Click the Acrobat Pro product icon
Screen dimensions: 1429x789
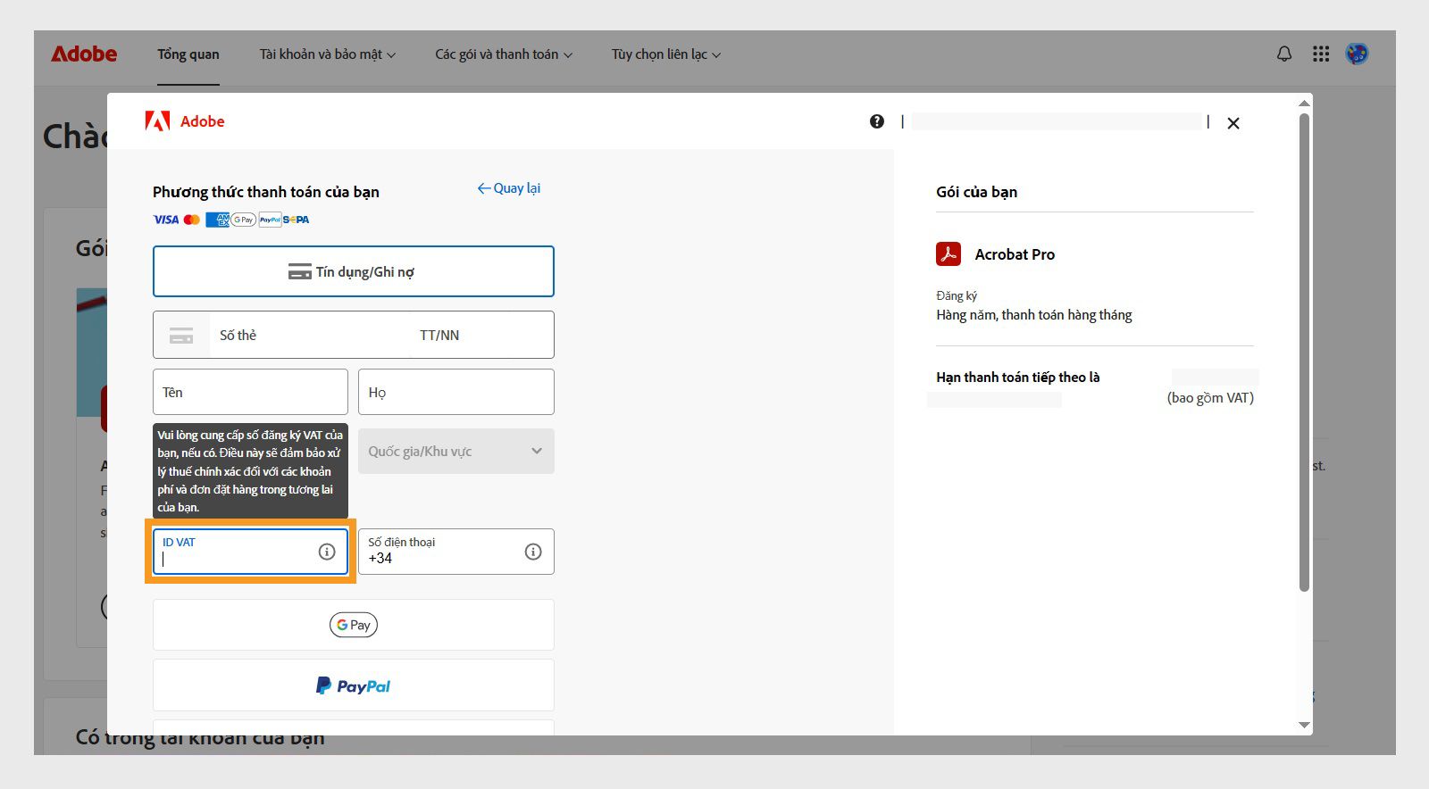click(x=948, y=254)
